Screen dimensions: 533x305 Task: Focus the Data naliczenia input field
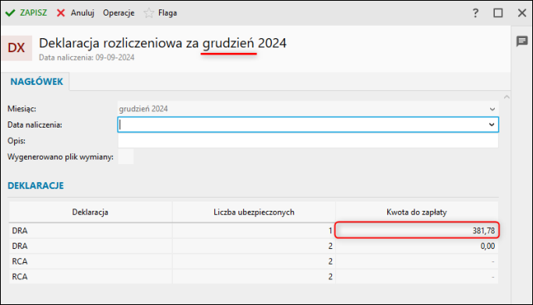coord(308,124)
